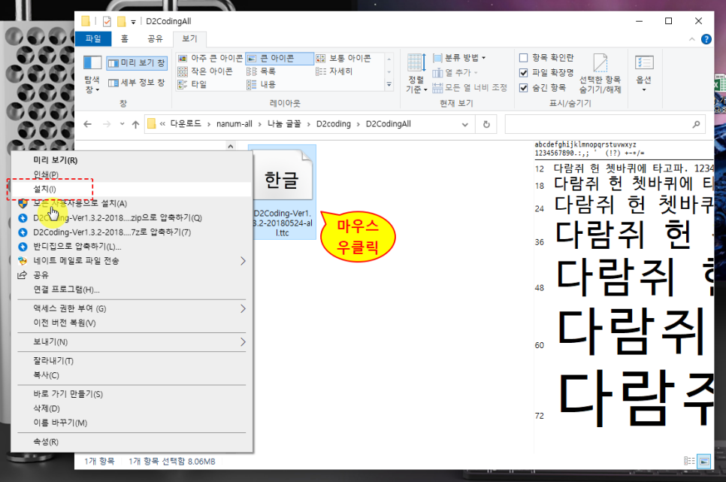Choose 삭제(D) in context menu
The width and height of the screenshot is (726, 482).
132,409
